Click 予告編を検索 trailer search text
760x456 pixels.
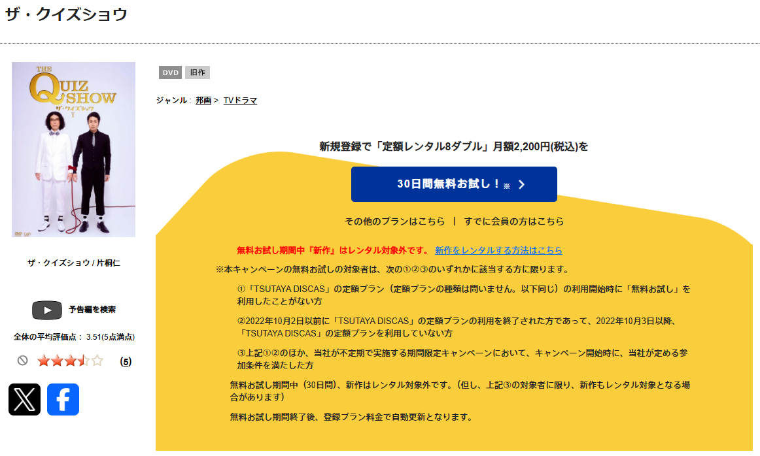[x=92, y=309]
